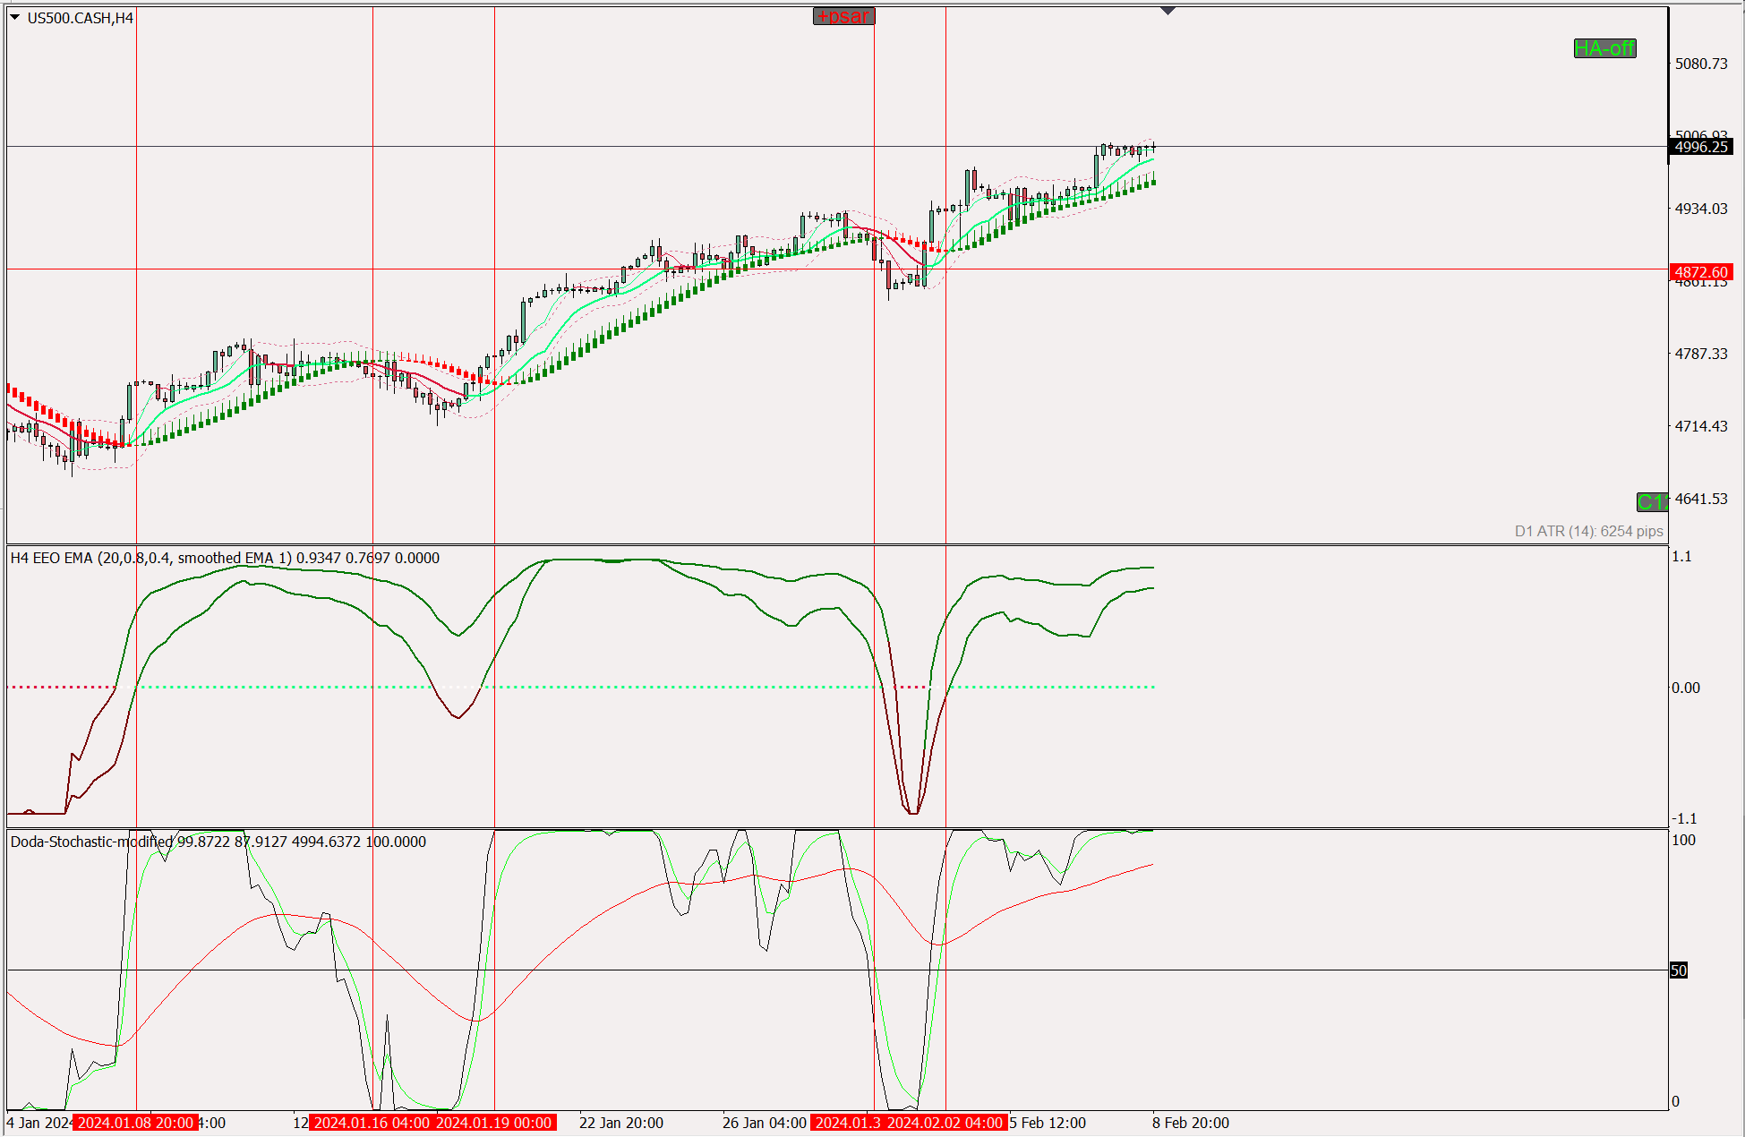Toggle the HA-off Heiken Ashi button
Screen dimensions: 1745x1137
click(x=1604, y=48)
